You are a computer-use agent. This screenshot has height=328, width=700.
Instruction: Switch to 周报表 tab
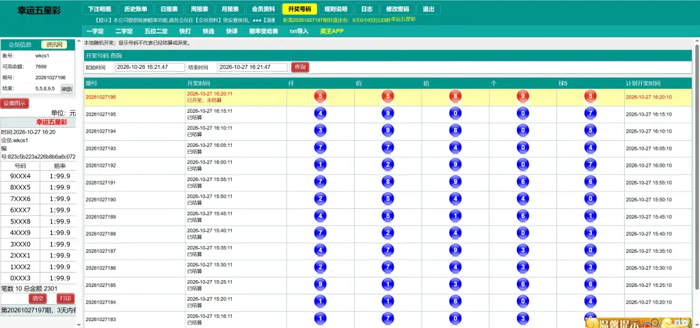[x=200, y=9]
